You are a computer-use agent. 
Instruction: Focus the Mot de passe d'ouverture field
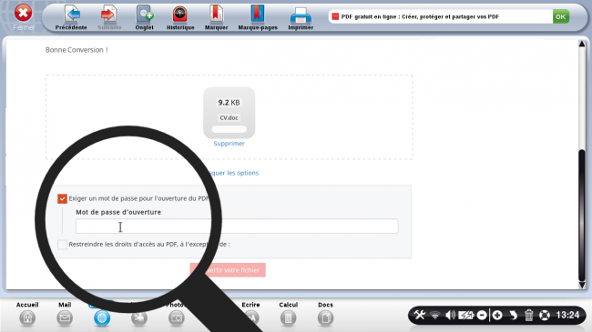[x=237, y=226]
